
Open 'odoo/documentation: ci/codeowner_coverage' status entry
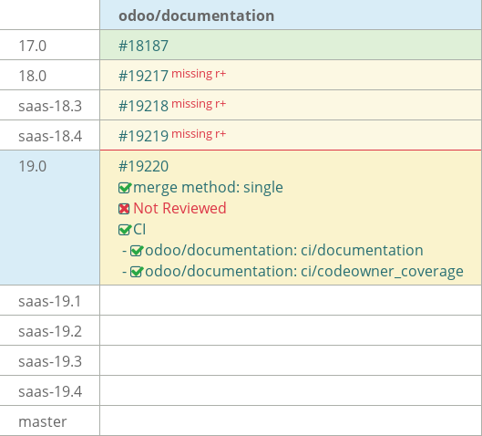pyautogui.click(x=304, y=272)
